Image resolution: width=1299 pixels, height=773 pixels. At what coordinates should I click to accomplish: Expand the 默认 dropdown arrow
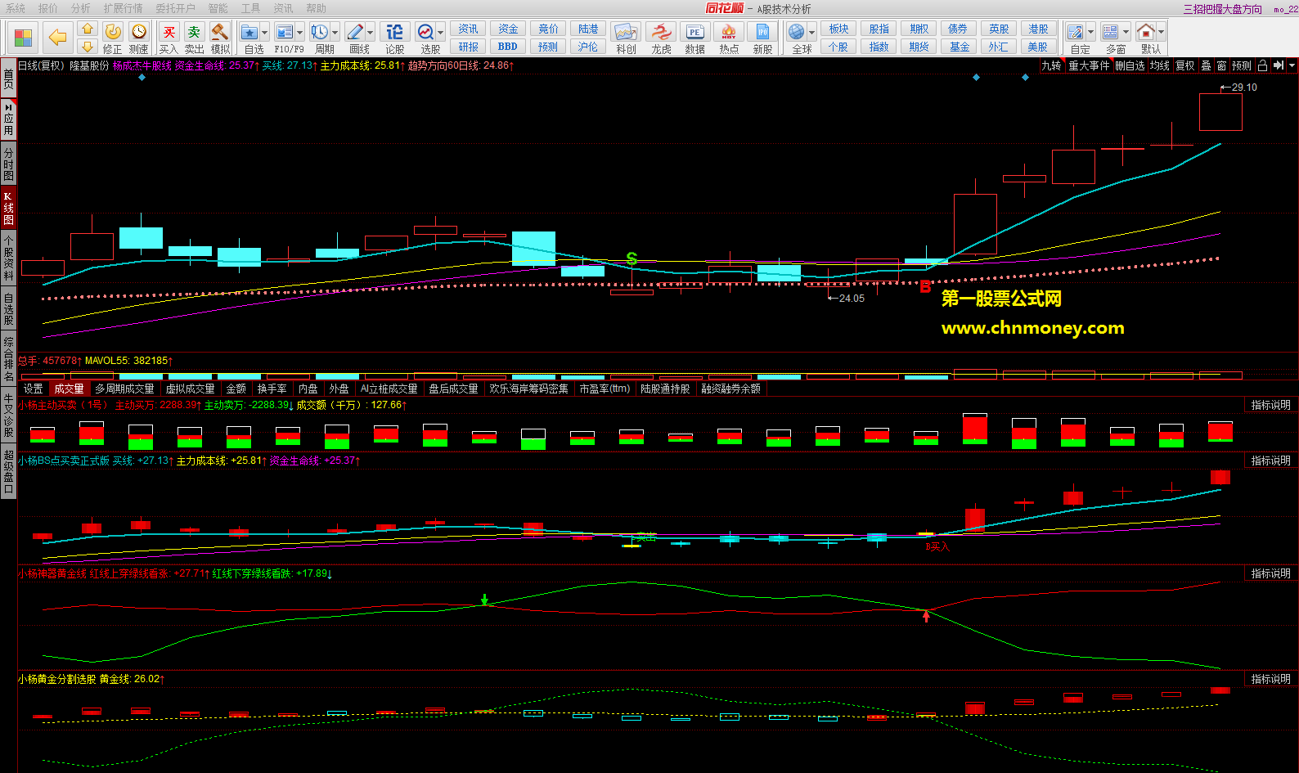1162,32
